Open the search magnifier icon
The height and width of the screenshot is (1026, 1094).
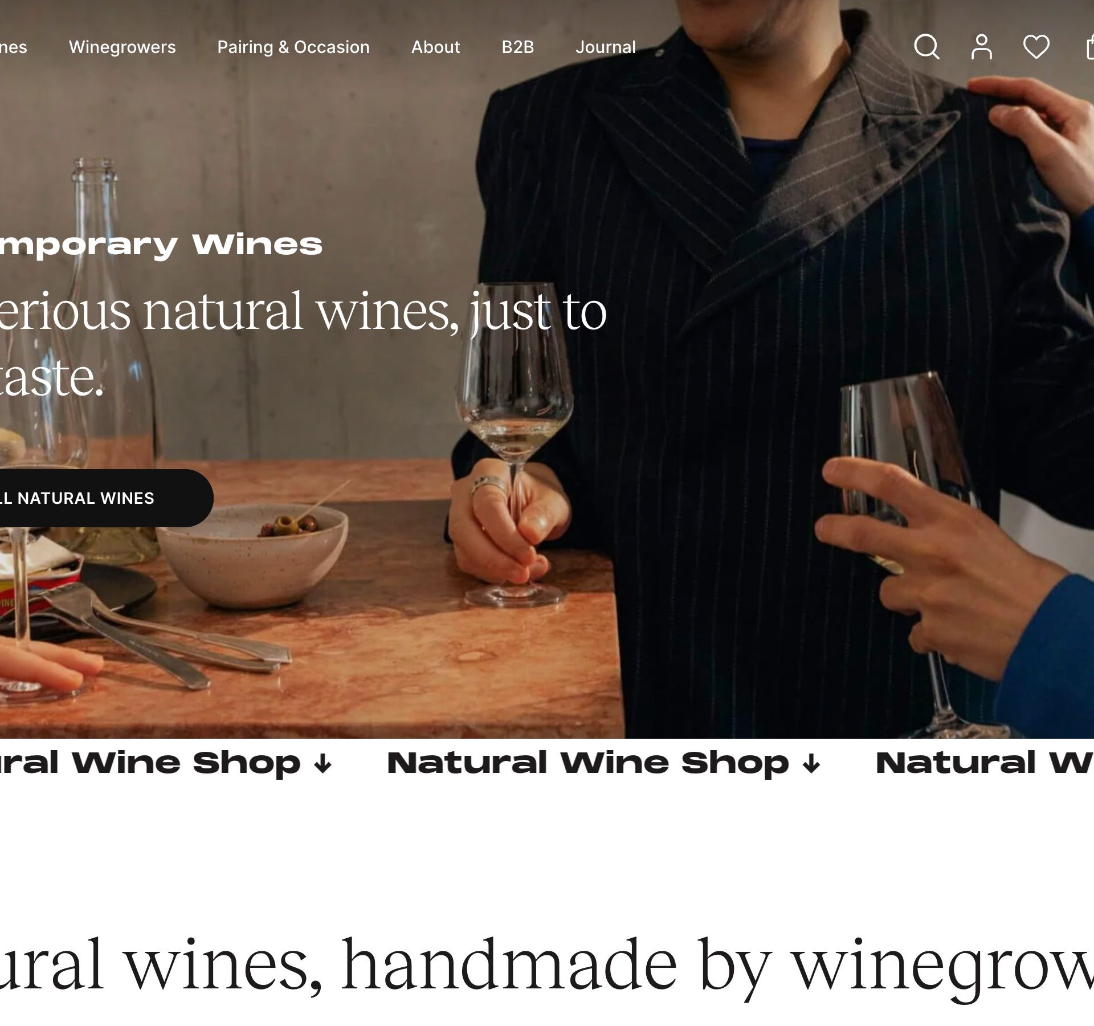point(926,47)
